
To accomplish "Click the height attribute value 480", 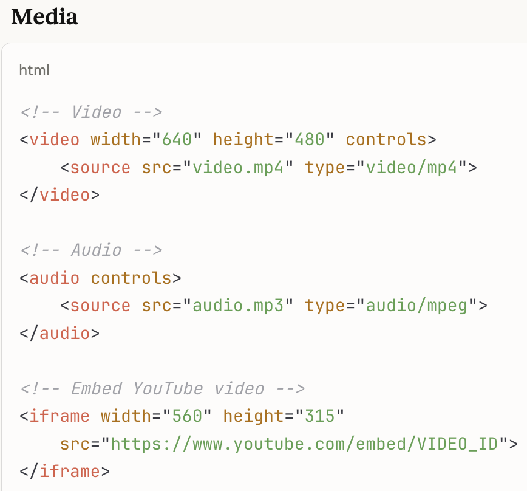I will coord(308,139).
